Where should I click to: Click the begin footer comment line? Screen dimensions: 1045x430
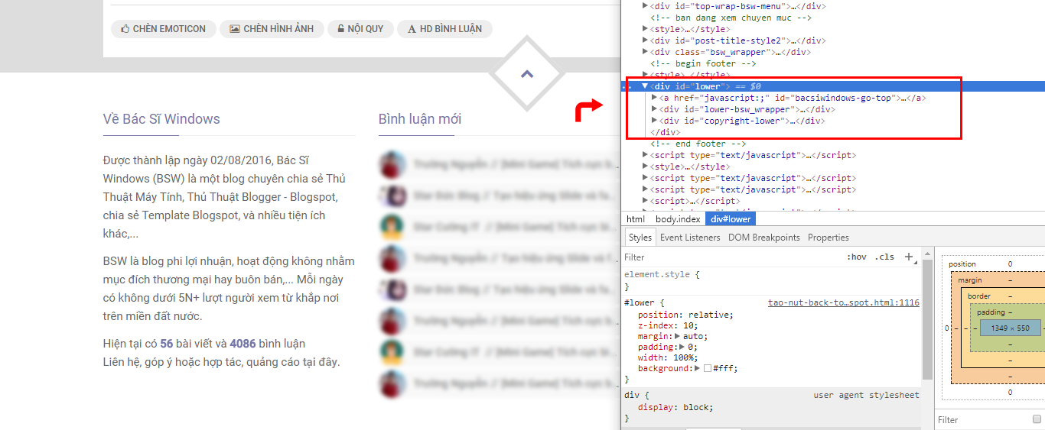click(703, 63)
